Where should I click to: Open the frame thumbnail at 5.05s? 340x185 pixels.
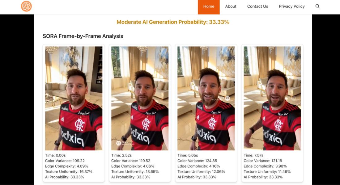[x=206, y=98]
